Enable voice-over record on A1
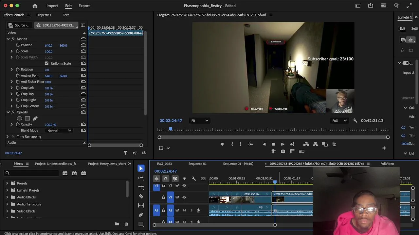419x235 pixels. pyautogui.click(x=198, y=211)
